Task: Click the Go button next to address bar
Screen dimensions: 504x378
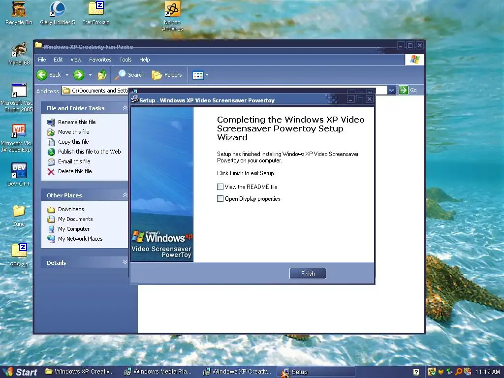Action: click(x=408, y=91)
